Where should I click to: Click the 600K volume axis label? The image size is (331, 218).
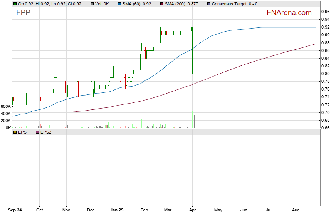[5, 106]
